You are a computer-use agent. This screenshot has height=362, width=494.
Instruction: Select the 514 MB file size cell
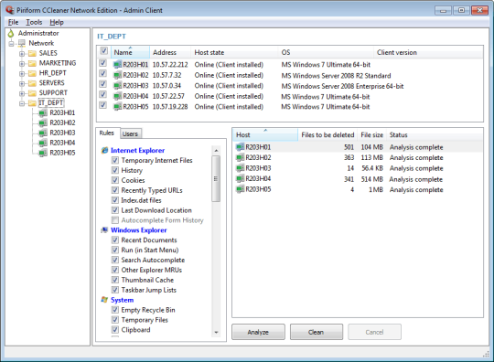372,179
